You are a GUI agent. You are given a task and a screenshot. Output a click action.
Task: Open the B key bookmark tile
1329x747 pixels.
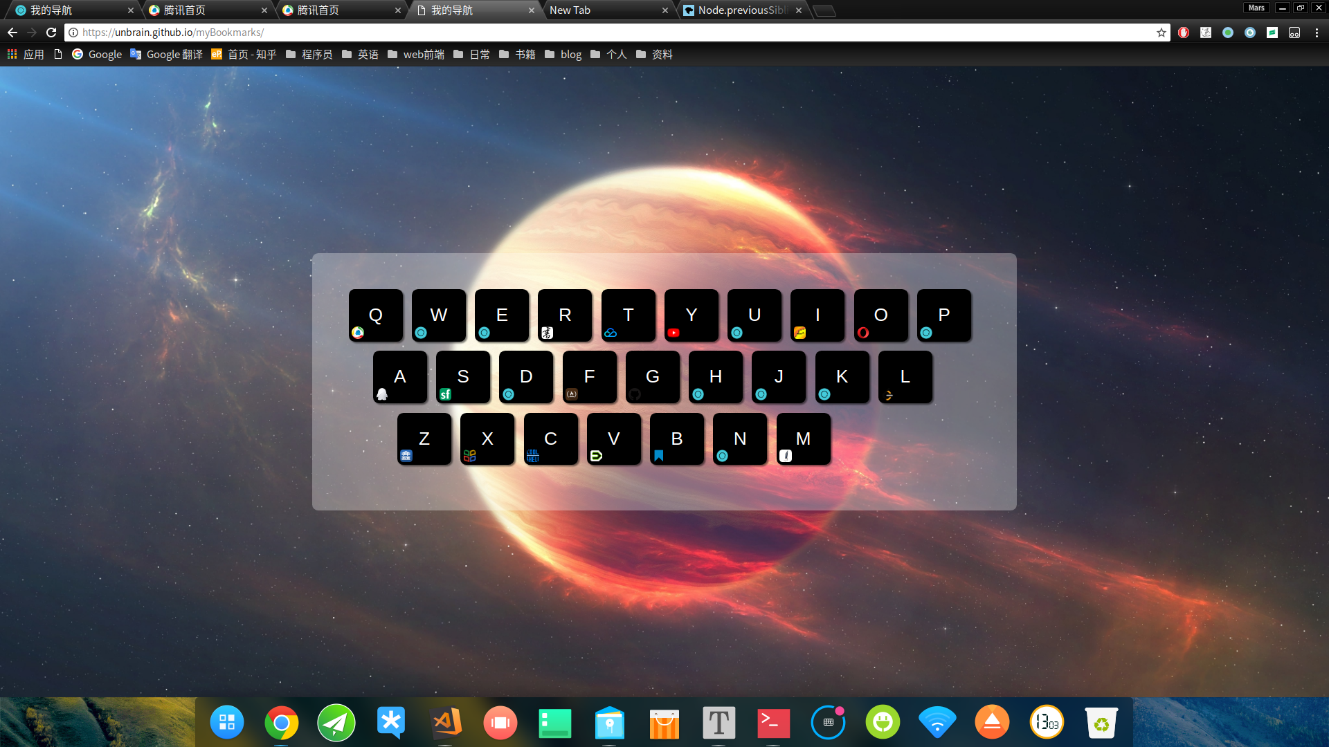click(x=677, y=439)
